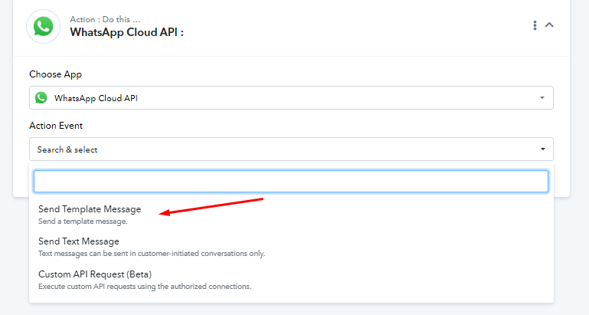This screenshot has width=589, height=315.
Task: Click the Search & select placeholder text
Action: pos(67,149)
